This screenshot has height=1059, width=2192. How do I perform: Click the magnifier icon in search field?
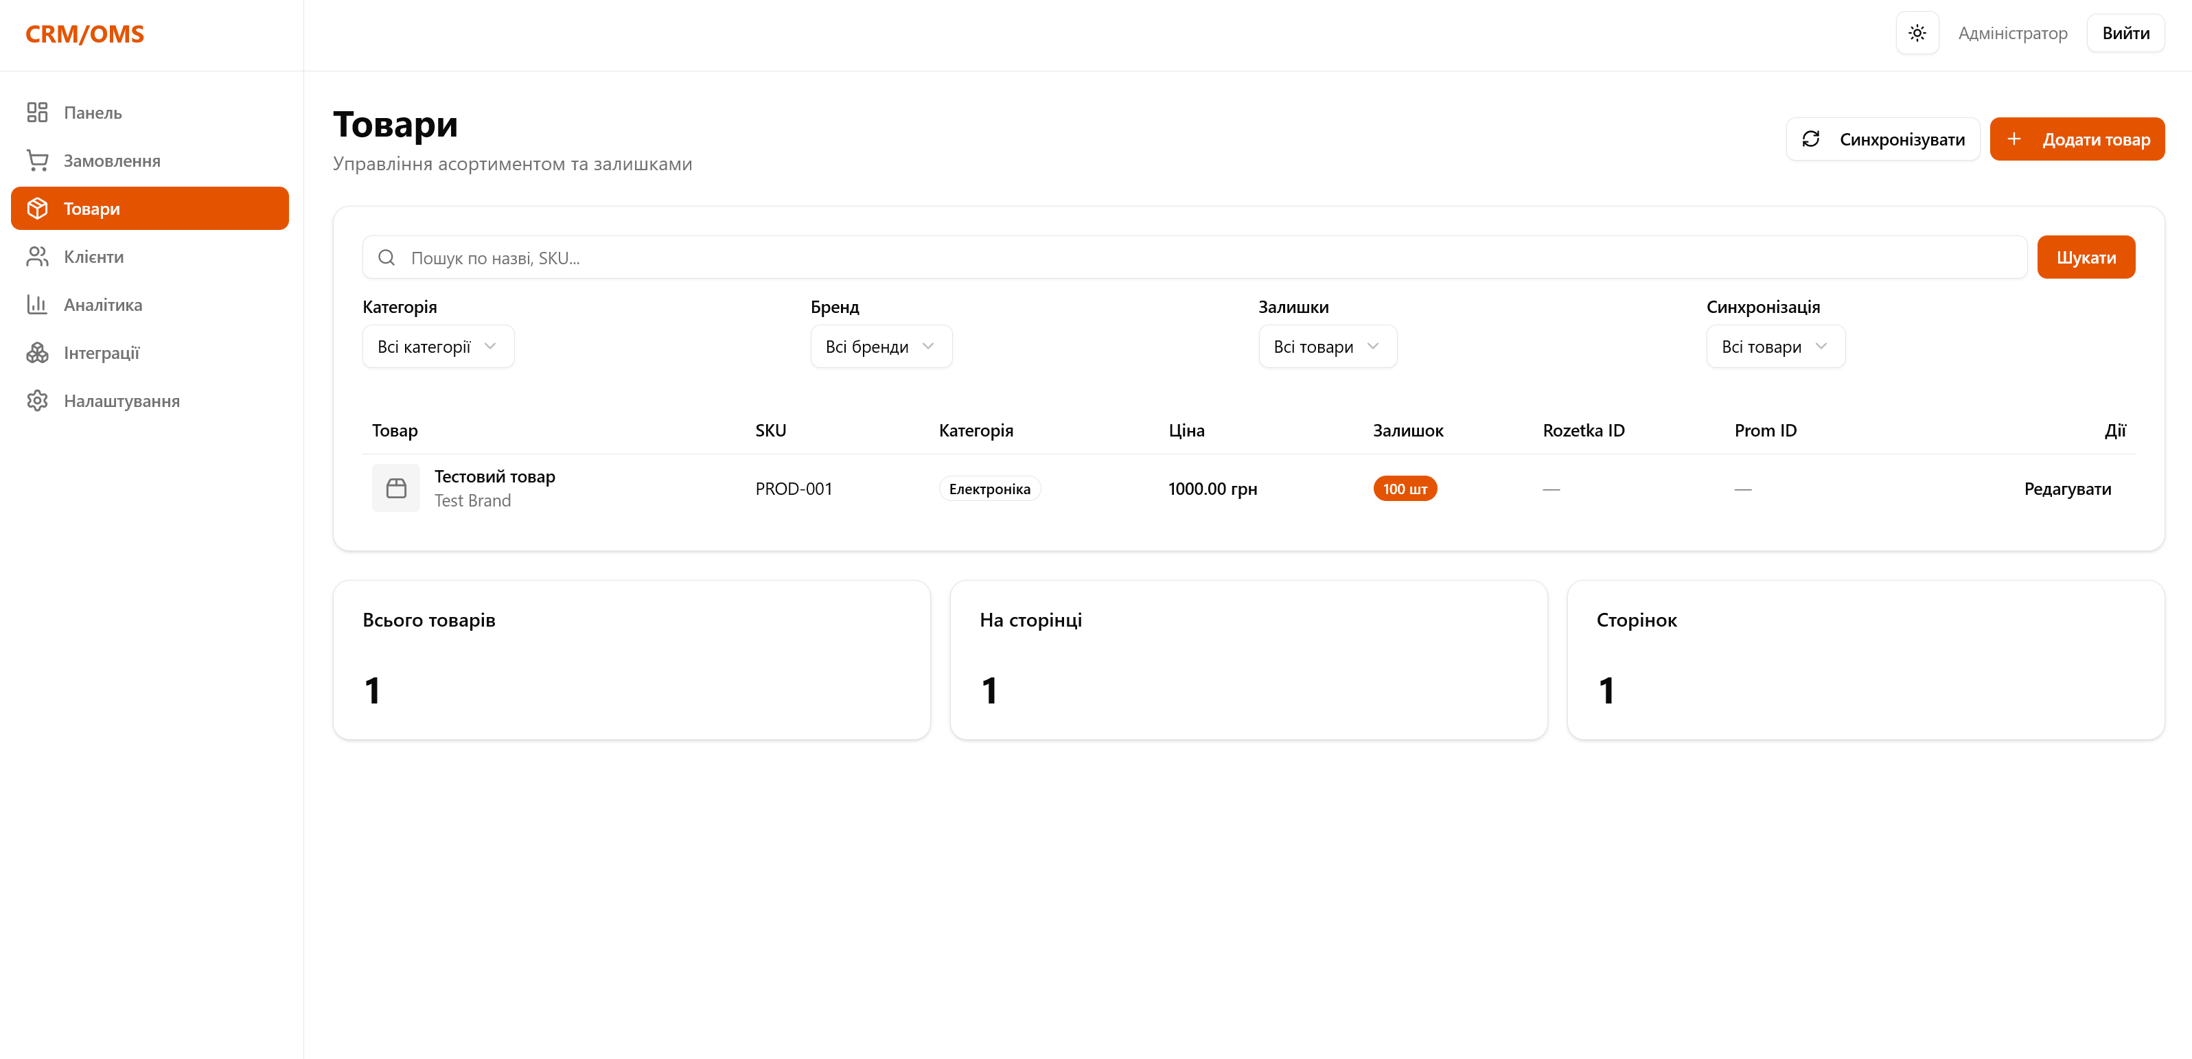[x=387, y=257]
